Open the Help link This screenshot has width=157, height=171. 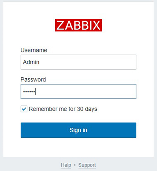click(66, 165)
